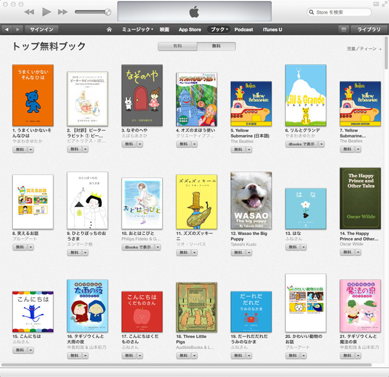Click the サインイン button
This screenshot has height=377, width=389.
[x=41, y=29]
